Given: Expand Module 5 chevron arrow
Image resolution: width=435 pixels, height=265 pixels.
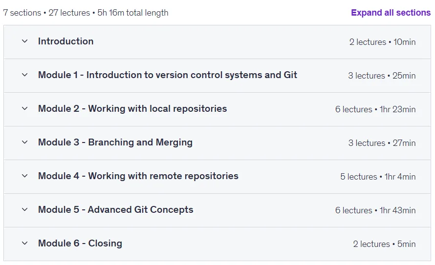Looking at the screenshot, I should click(25, 210).
